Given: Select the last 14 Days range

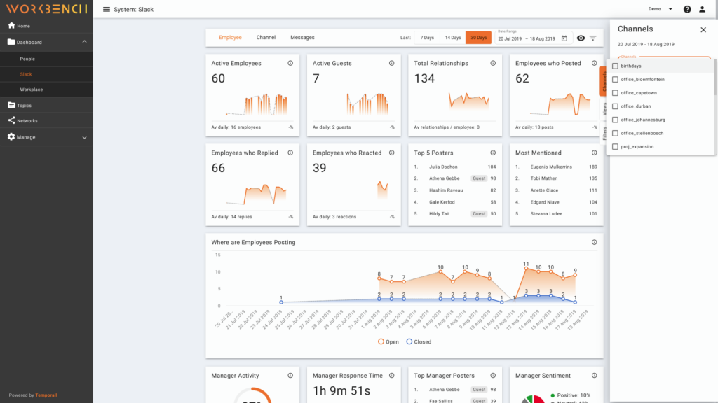Looking at the screenshot, I should [453, 38].
